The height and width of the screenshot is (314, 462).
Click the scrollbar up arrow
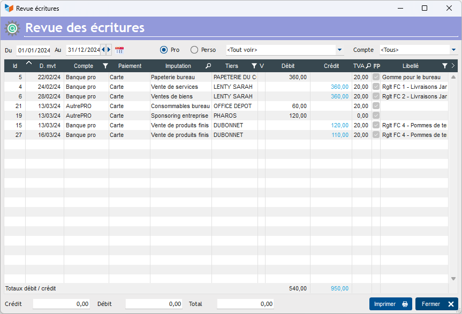click(453, 77)
